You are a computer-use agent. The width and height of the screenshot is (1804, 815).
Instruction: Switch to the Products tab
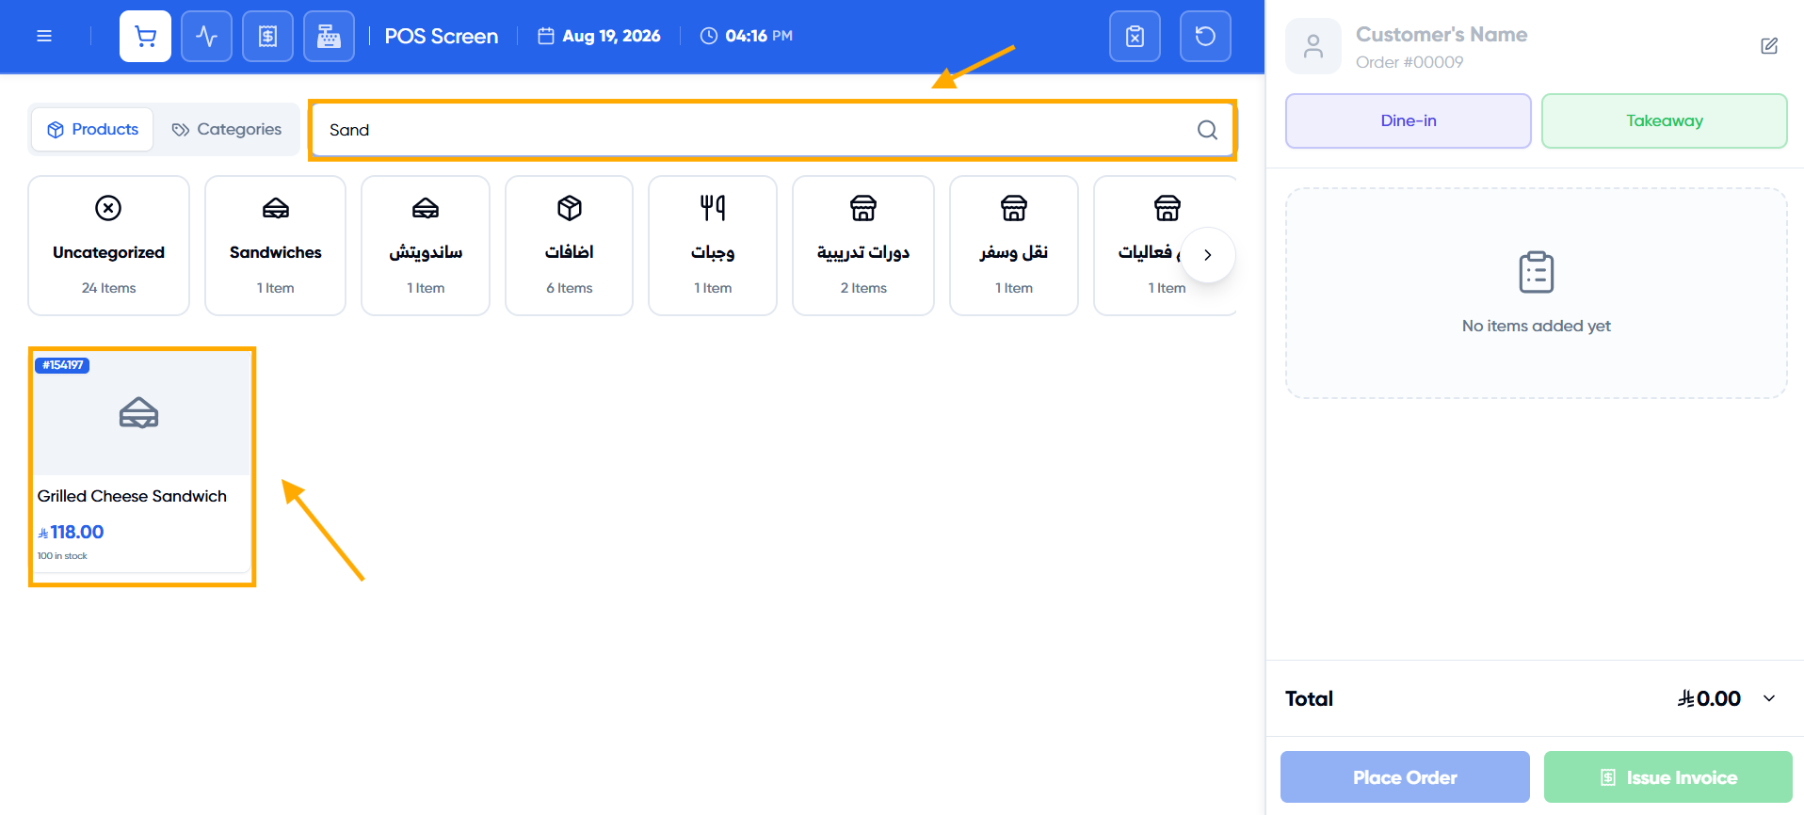(92, 129)
